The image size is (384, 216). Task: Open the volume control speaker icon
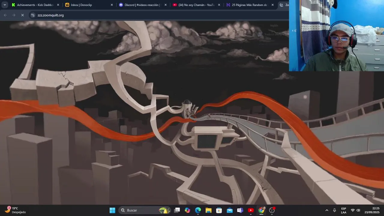(x=358, y=210)
